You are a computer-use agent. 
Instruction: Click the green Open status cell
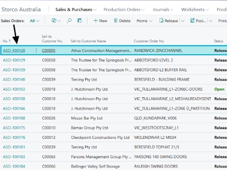(219, 89)
